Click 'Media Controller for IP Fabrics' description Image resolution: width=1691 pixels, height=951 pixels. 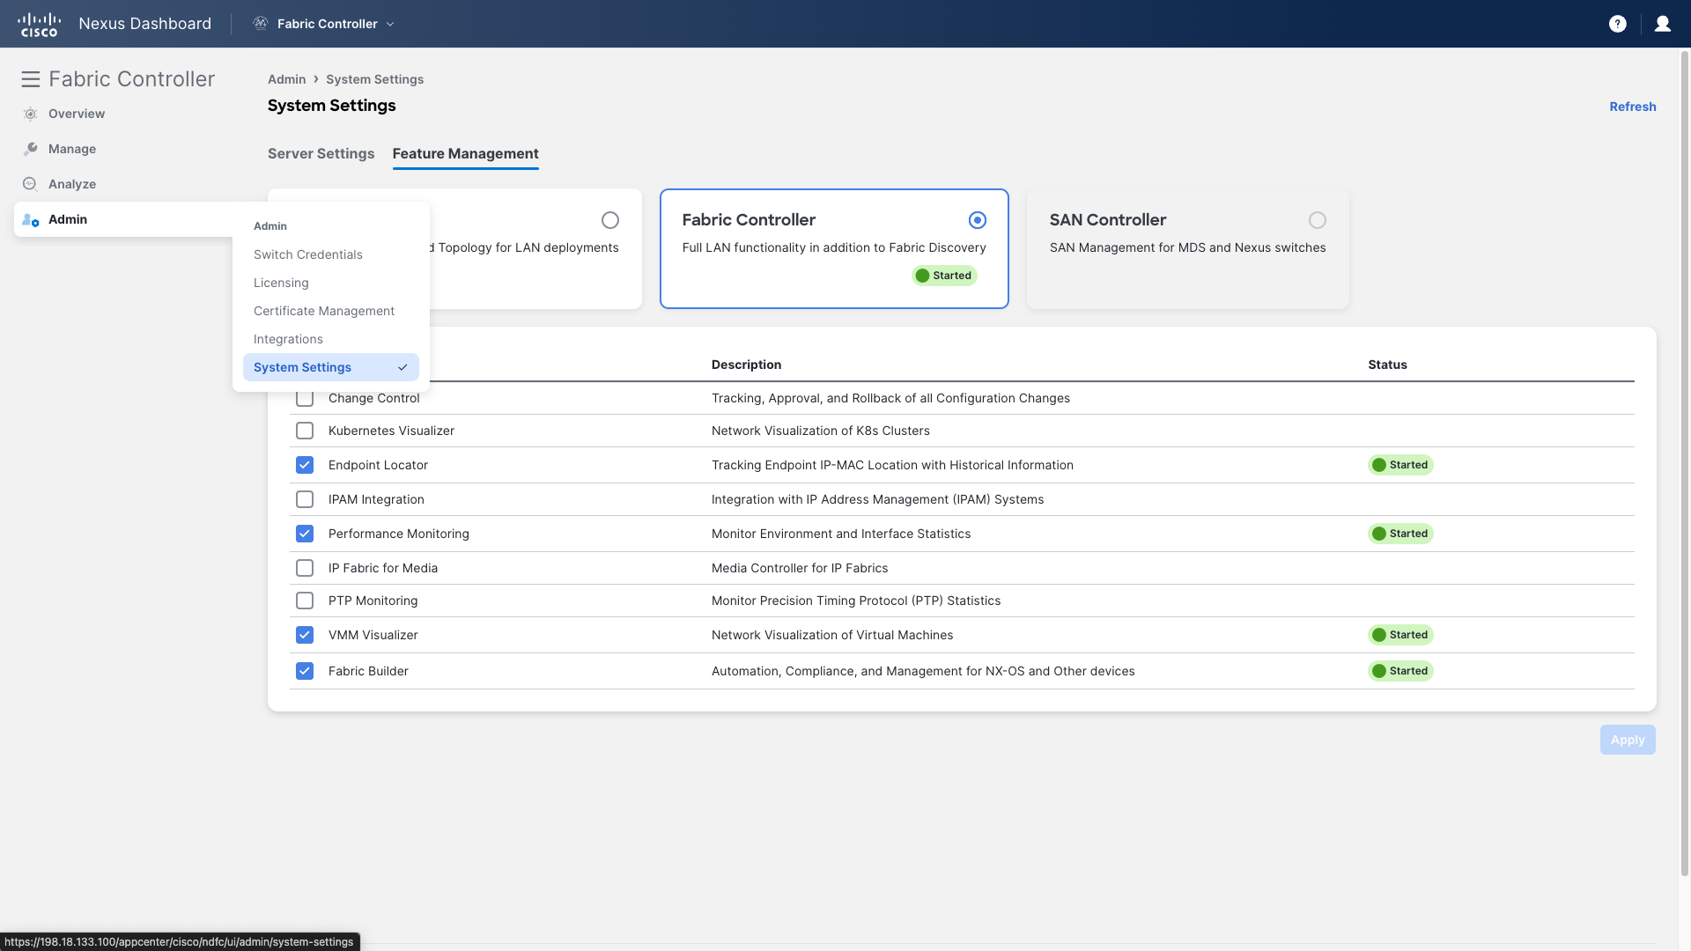800,568
